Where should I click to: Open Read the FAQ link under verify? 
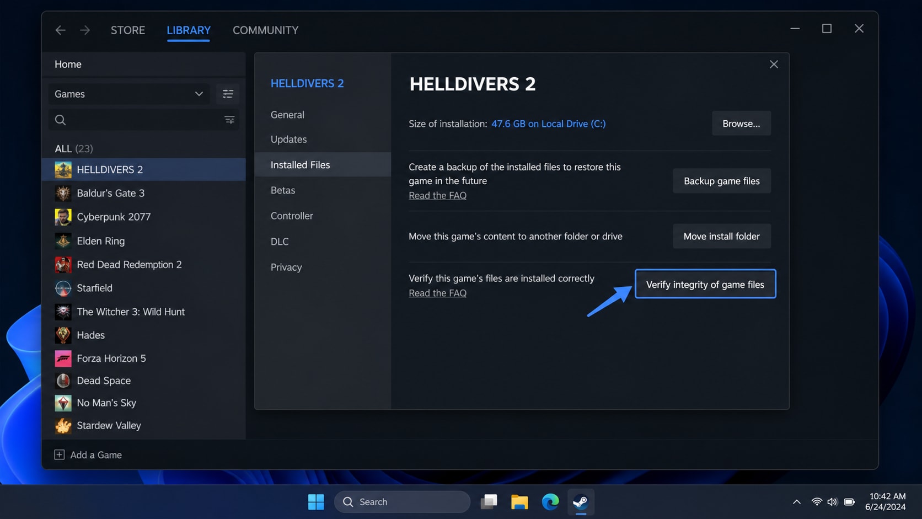click(x=437, y=293)
